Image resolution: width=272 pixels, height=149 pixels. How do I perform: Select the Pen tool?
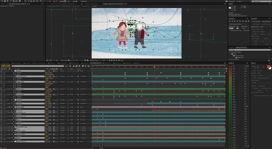(x=23, y=1)
